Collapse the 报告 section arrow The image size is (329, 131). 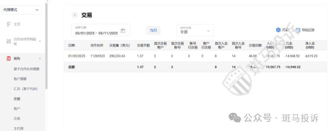point(40,59)
